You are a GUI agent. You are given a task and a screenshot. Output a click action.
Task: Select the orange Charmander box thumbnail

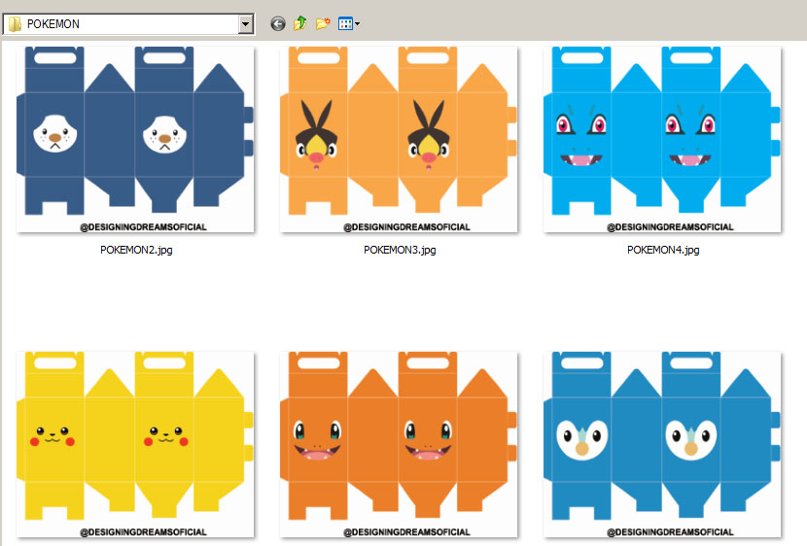(399, 444)
